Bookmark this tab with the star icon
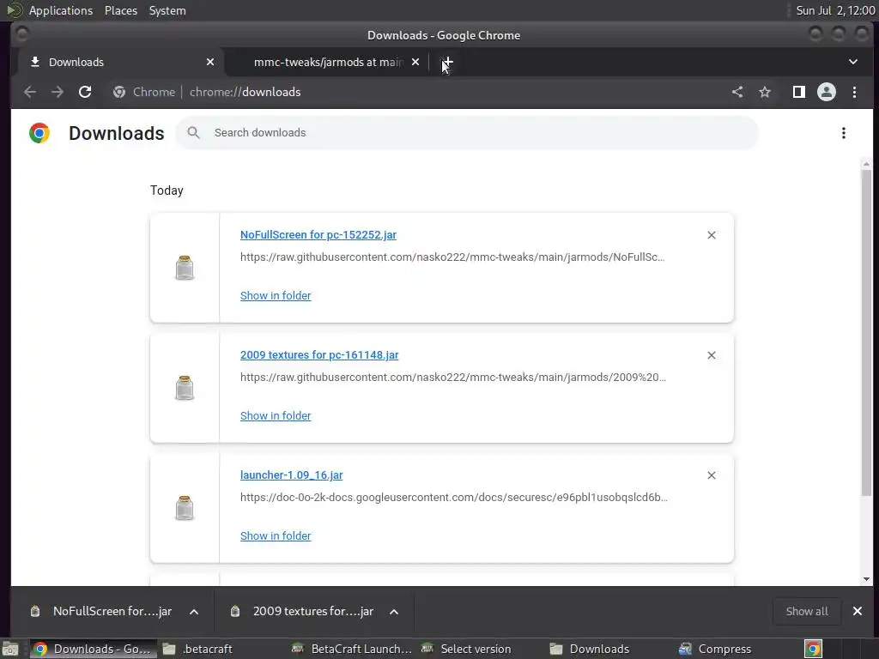This screenshot has width=879, height=659. click(765, 92)
